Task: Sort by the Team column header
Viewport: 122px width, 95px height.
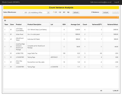Action: pyautogui.click(x=6, y=24)
